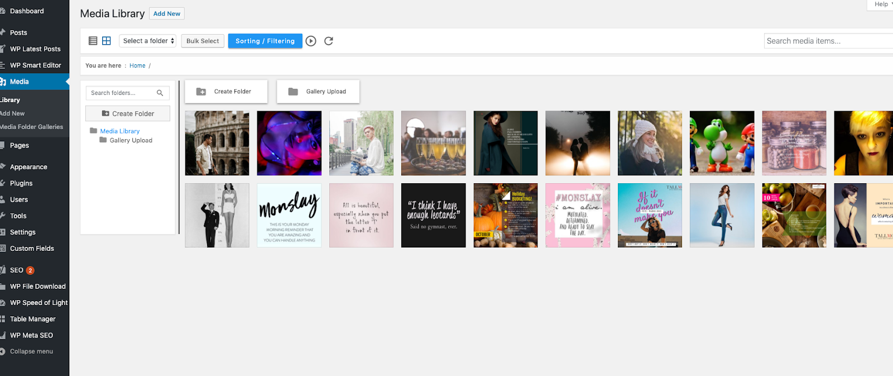
Task: Click the Collapse menu arrow icon
Action: point(2,351)
